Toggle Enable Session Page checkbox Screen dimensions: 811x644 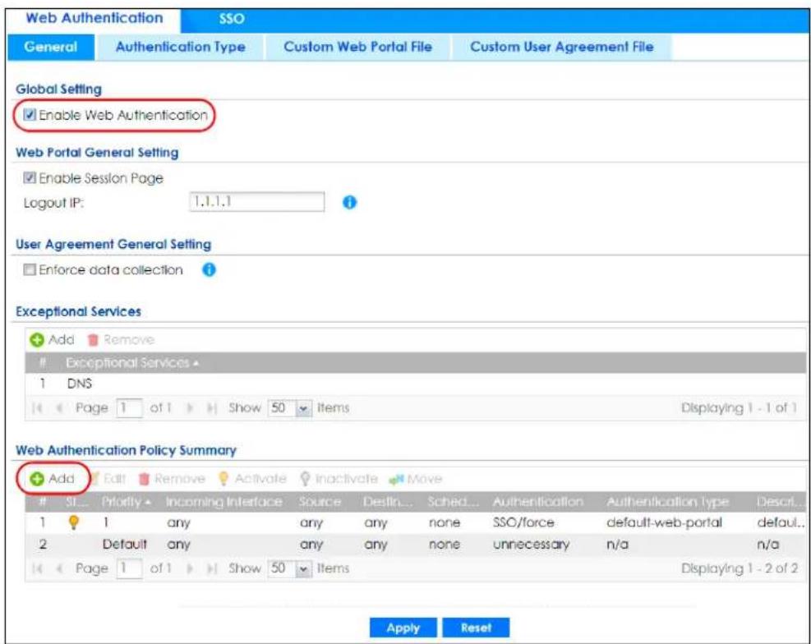coord(30,178)
